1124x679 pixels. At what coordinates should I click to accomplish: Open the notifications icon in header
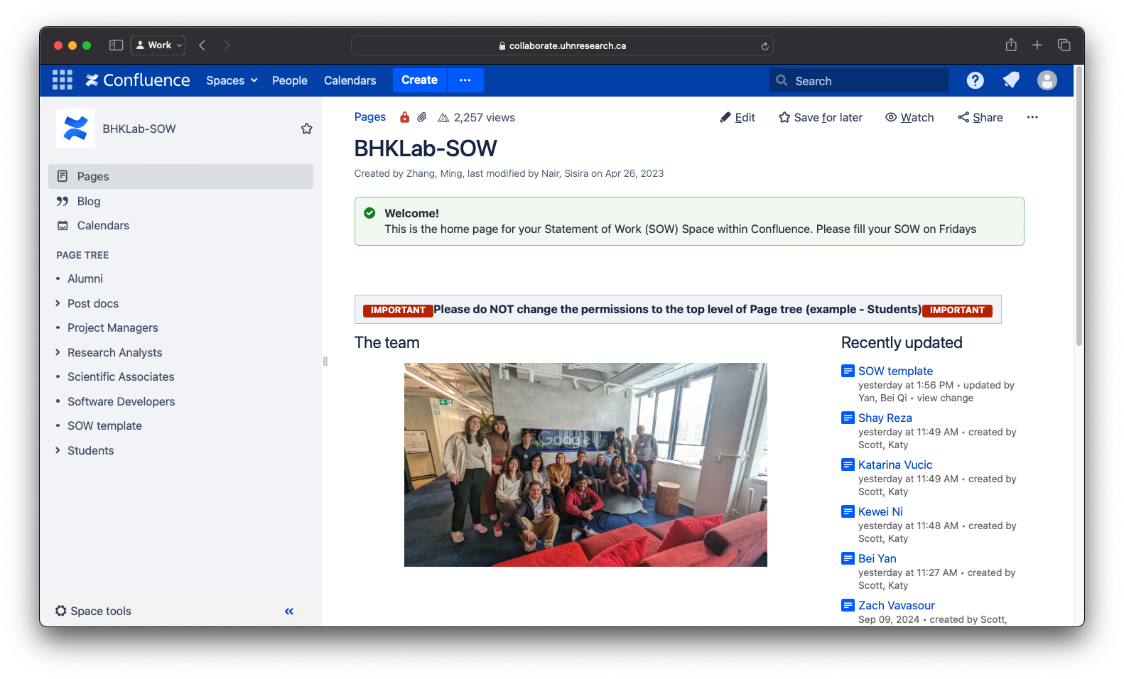click(x=1011, y=80)
